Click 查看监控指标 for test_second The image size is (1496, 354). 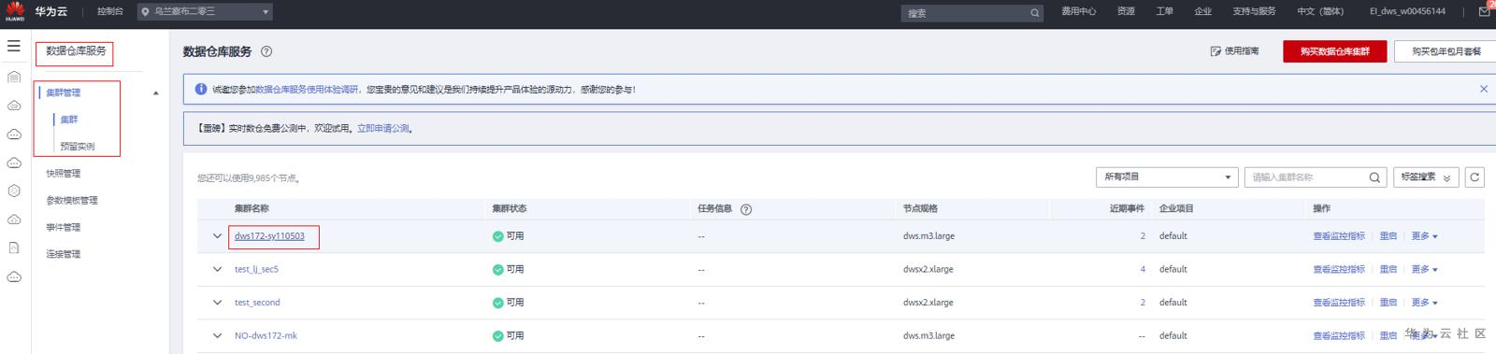point(1339,303)
